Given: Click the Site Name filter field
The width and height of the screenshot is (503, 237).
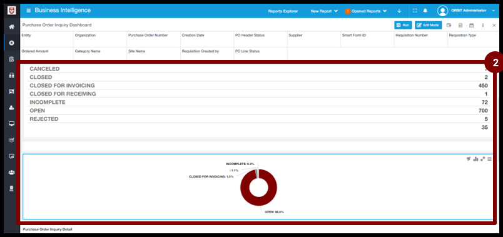Looking at the screenshot, I should point(154,54).
